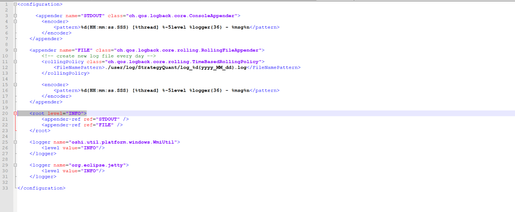This screenshot has height=212, width=515.
Task: Click the <encoder> tag on line 4
Action: click(x=55, y=21)
